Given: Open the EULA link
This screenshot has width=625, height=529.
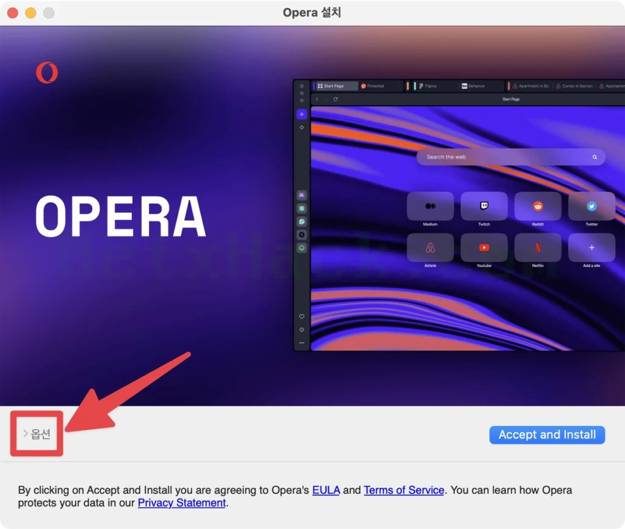Looking at the screenshot, I should [x=326, y=490].
